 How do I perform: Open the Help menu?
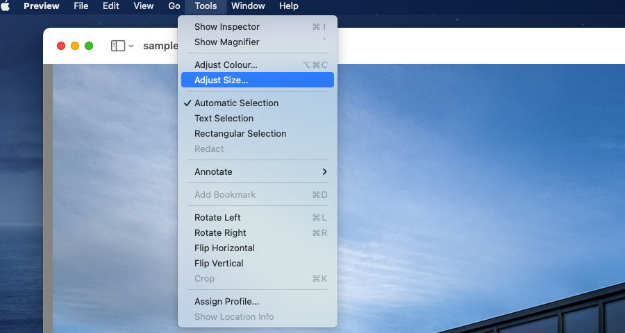(x=289, y=6)
